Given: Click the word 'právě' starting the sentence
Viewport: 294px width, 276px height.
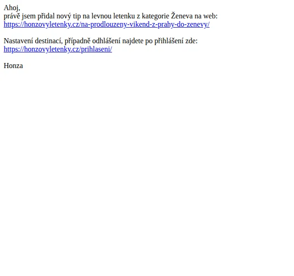Looking at the screenshot, I should (12, 16).
